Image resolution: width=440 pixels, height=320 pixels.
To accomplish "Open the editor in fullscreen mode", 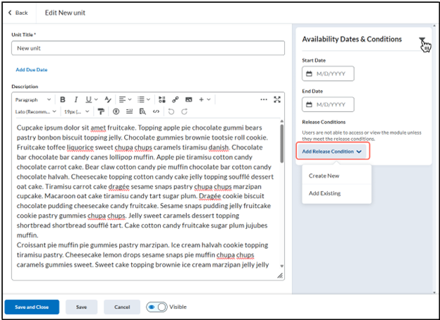I will (x=277, y=99).
